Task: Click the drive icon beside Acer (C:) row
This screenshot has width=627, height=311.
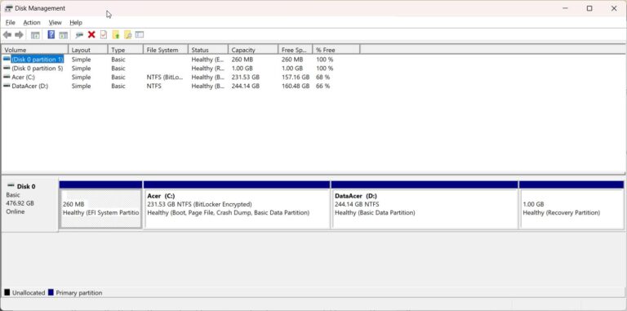Action: pyautogui.click(x=7, y=77)
